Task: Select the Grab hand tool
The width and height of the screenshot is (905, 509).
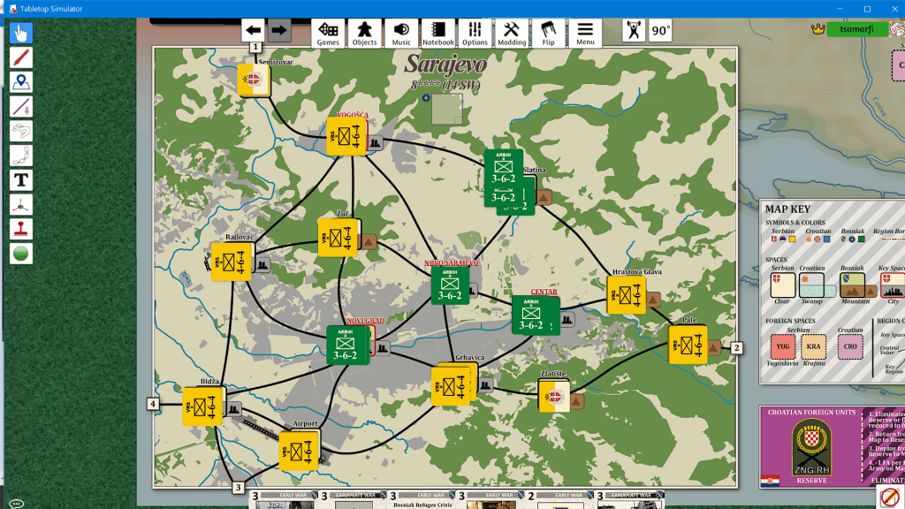Action: [21, 34]
